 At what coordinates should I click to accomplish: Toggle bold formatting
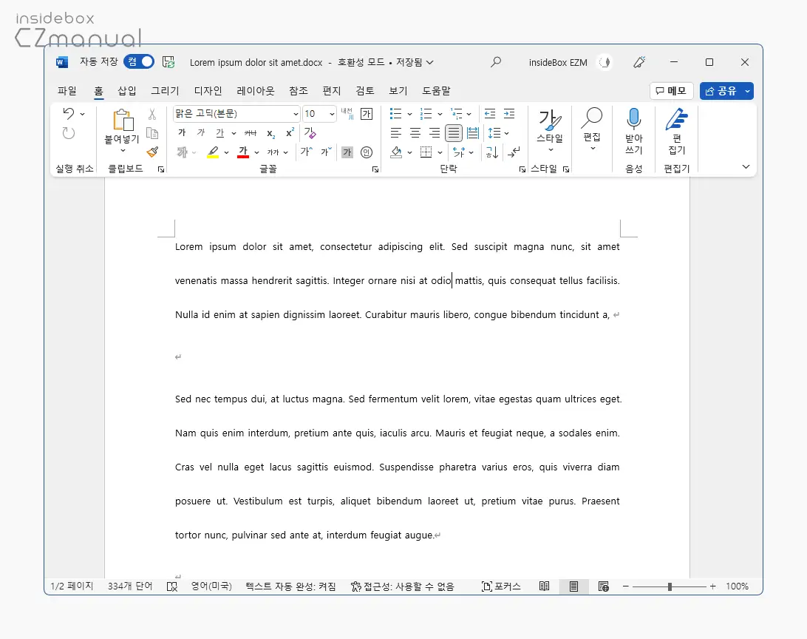point(182,133)
